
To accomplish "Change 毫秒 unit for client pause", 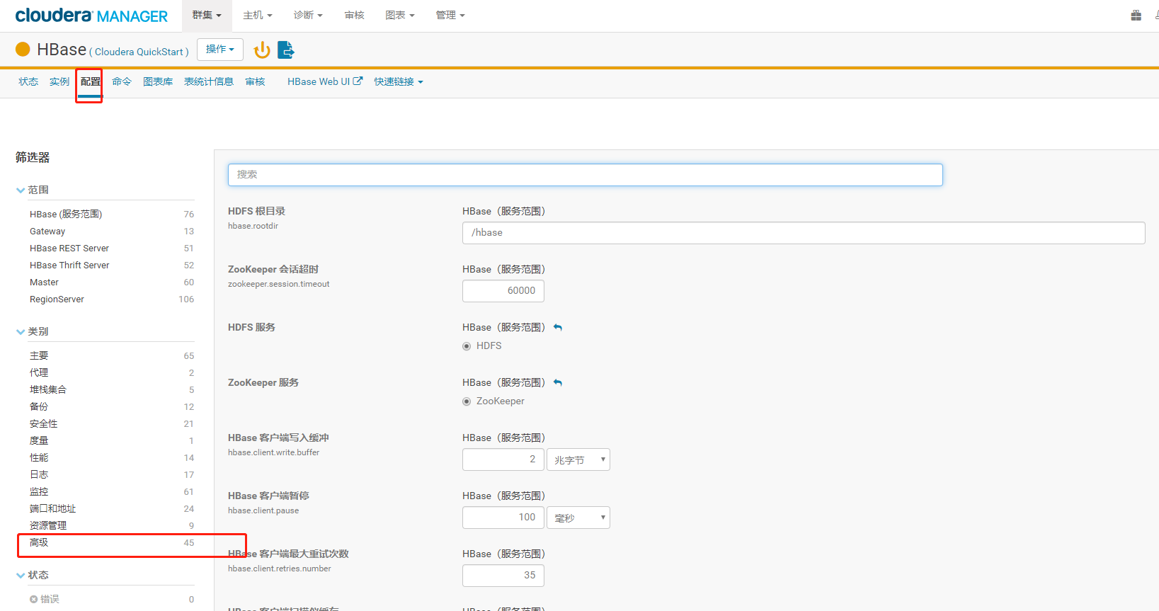I will pos(578,518).
